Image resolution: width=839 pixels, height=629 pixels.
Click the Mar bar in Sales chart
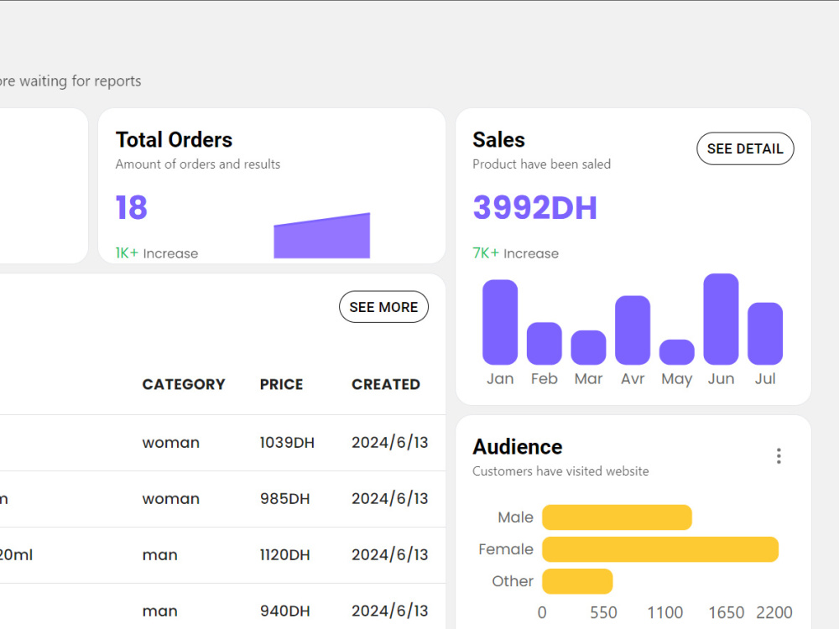(x=589, y=348)
